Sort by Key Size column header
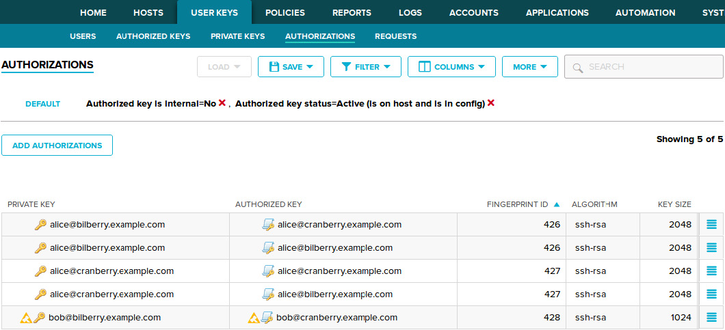 674,204
